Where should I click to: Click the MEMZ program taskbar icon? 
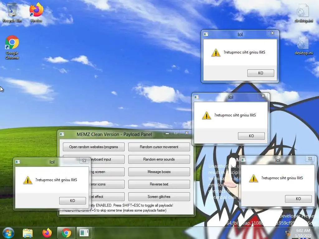coord(84,233)
